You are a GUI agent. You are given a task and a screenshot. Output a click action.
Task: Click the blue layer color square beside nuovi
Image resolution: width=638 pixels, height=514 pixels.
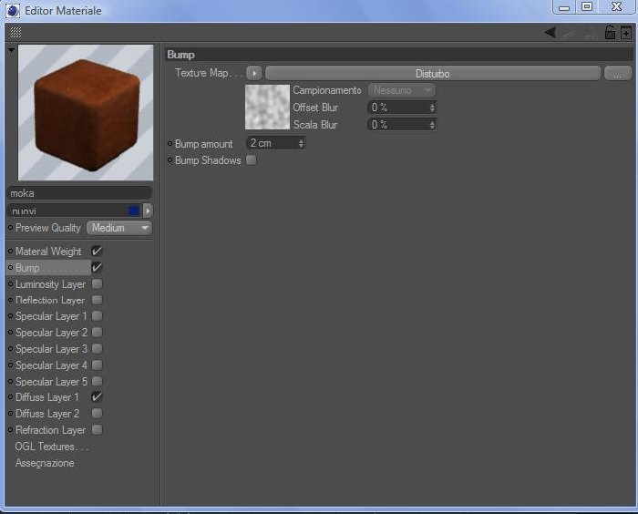133,211
